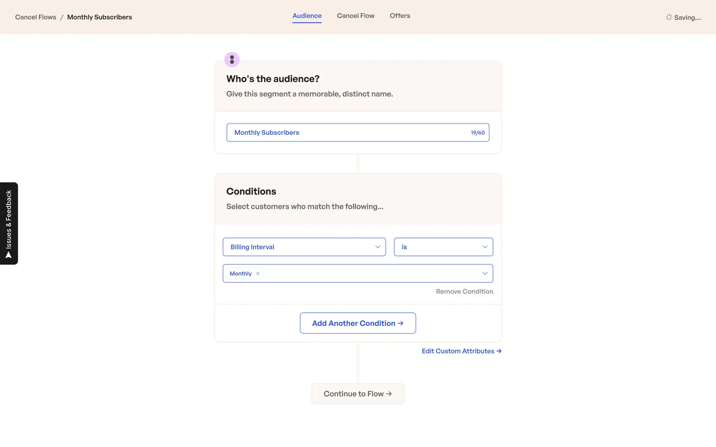Remove the Monthly tag with its X
The height and width of the screenshot is (447, 716).
(x=258, y=274)
